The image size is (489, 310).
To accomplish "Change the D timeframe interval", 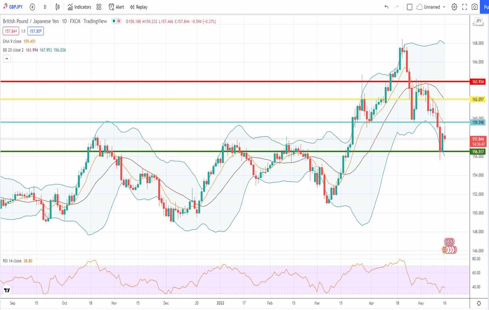I will click(45, 7).
